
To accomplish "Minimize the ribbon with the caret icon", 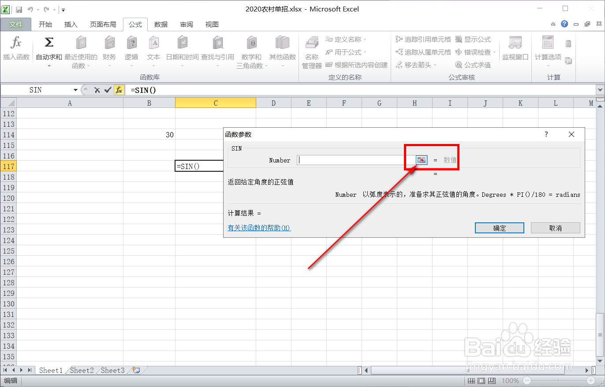I will point(553,24).
